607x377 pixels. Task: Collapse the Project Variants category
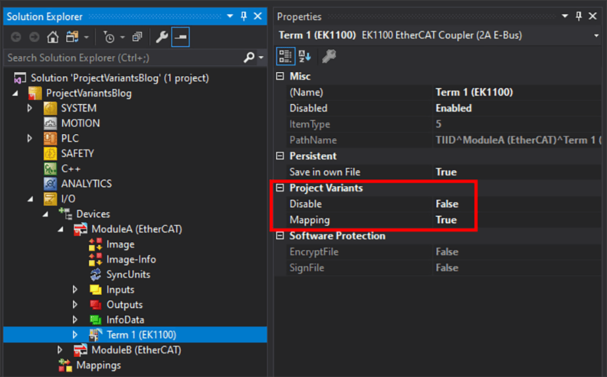coord(280,188)
